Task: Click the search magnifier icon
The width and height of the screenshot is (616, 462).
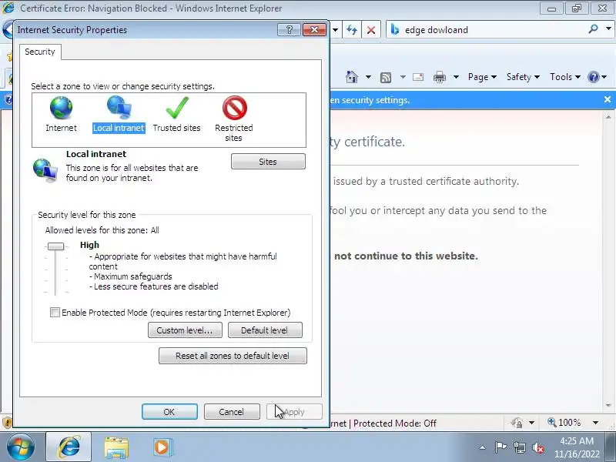Action: click(x=593, y=28)
